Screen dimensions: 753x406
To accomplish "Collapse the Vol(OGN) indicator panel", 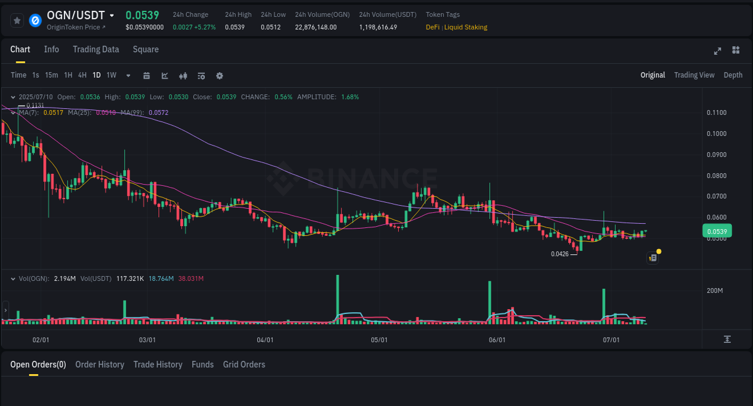I will [x=13, y=278].
